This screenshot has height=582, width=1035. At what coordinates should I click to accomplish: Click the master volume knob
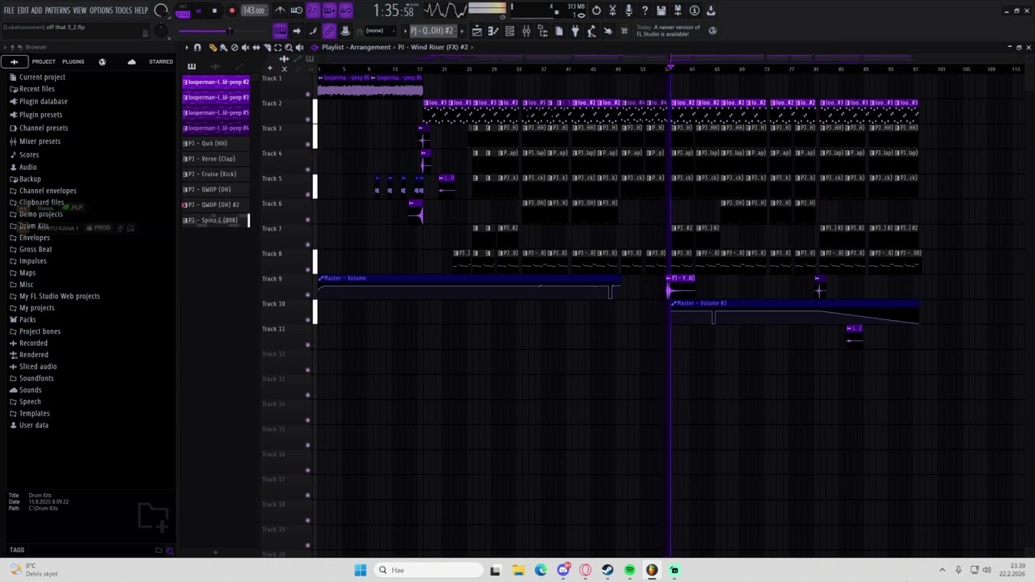161,11
